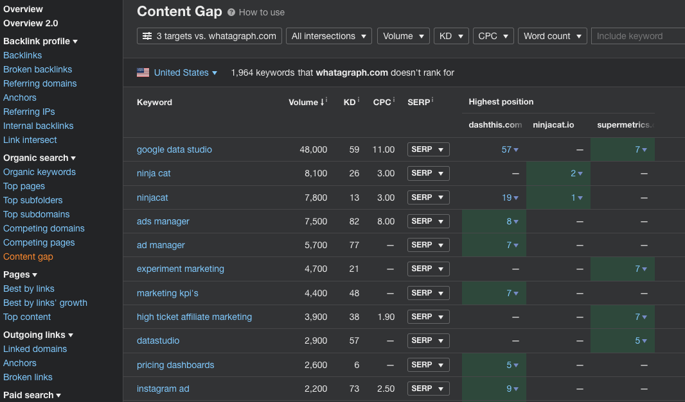Viewport: 685px width, 402px height.
Task: Open SERP dropdown for ad manager
Action: pyautogui.click(x=428, y=245)
